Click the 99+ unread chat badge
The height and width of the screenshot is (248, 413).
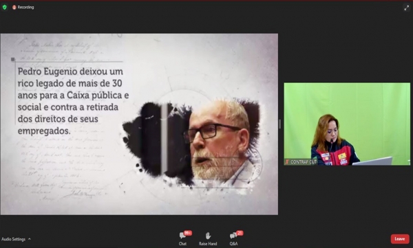click(188, 233)
